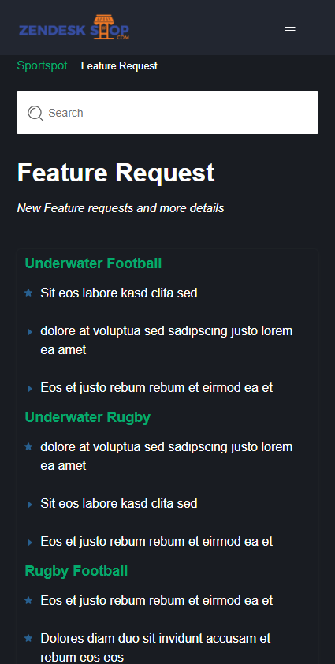Click arrow icon beside Sit eos labore under Underwater Rugby
The image size is (335, 664).
click(x=30, y=505)
